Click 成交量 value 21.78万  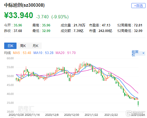(x=79, y=25)
